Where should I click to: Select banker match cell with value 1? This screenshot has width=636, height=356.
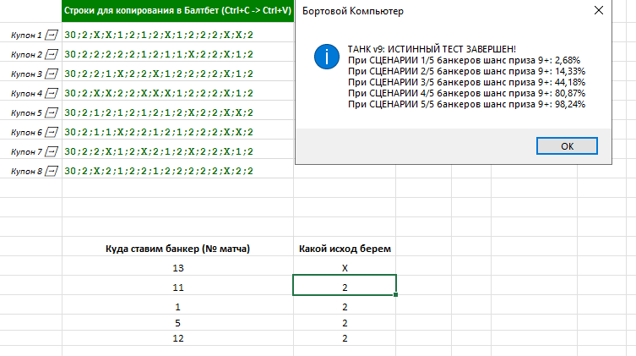coord(177,305)
